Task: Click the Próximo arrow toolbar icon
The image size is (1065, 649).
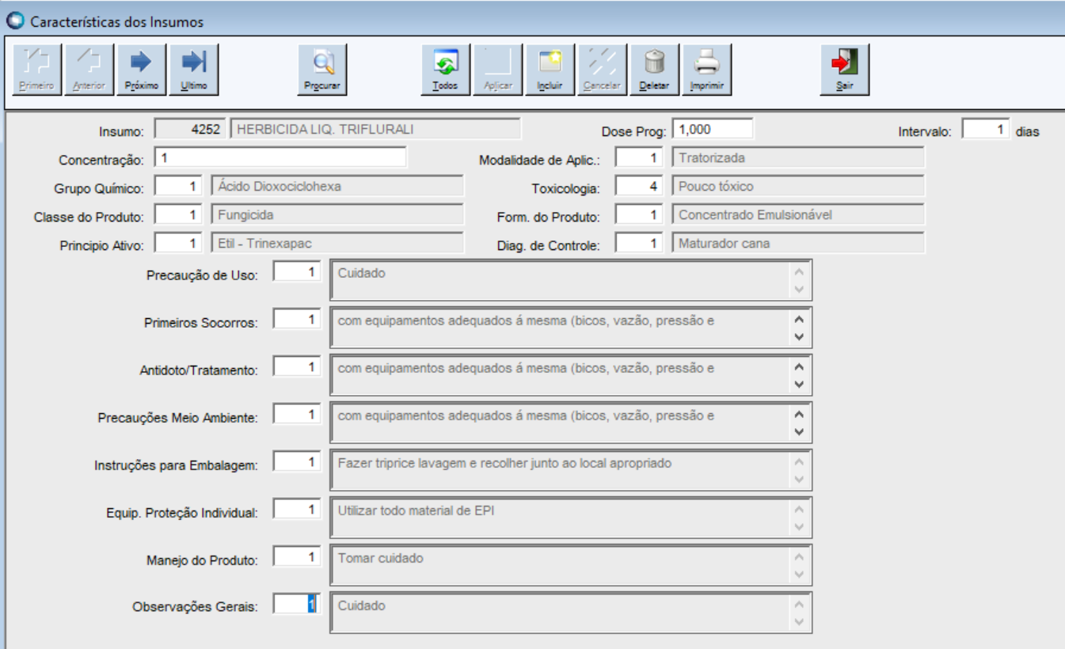Action: point(141,70)
